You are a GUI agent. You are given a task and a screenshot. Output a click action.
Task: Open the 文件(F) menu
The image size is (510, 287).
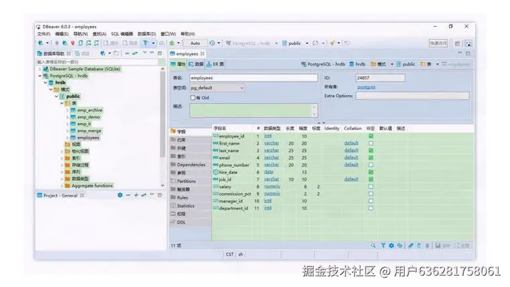pos(44,33)
